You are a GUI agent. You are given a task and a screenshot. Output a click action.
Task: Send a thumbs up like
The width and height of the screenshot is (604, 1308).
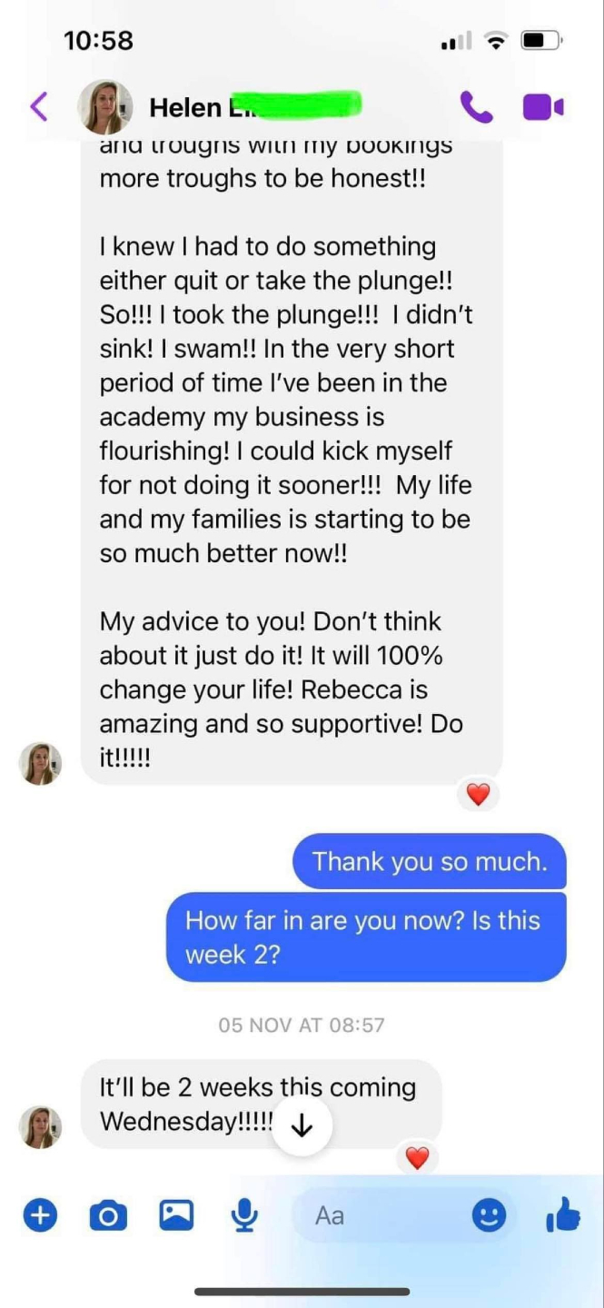pyautogui.click(x=563, y=1214)
